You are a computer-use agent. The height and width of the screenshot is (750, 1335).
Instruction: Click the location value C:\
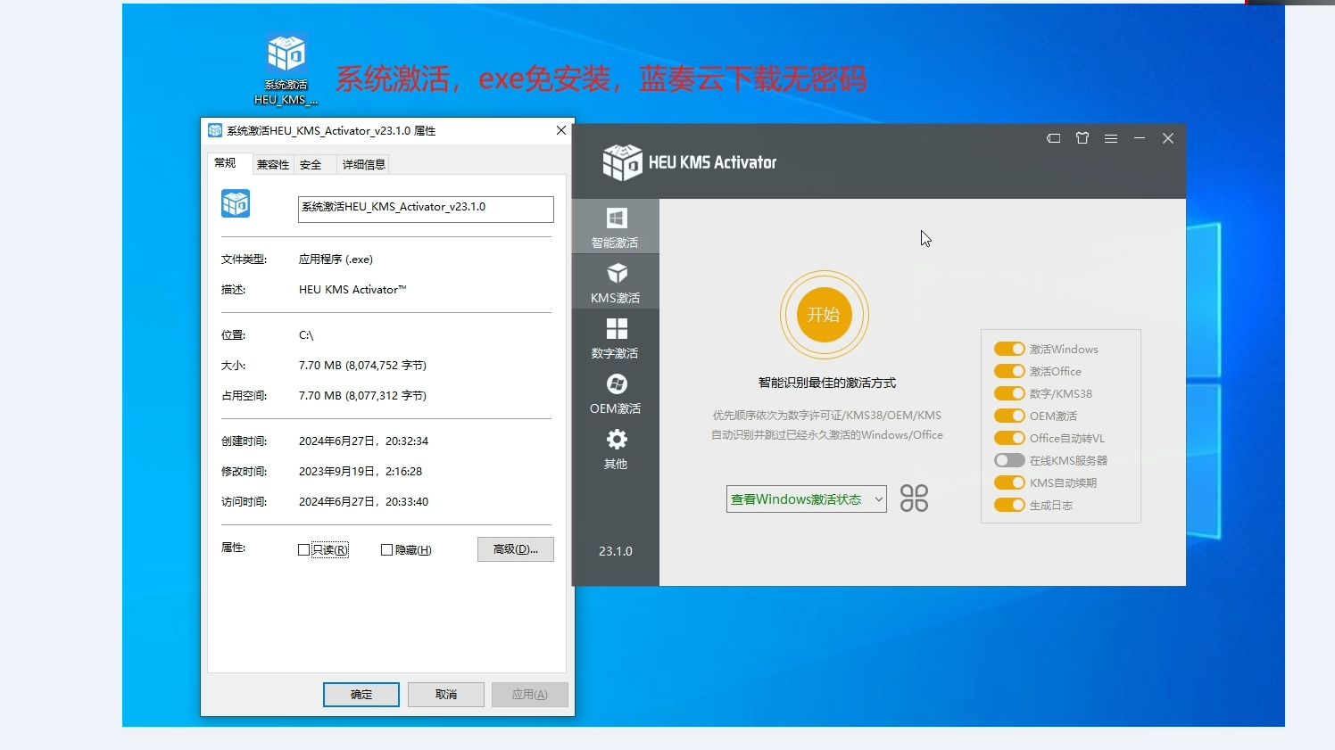[x=306, y=335]
